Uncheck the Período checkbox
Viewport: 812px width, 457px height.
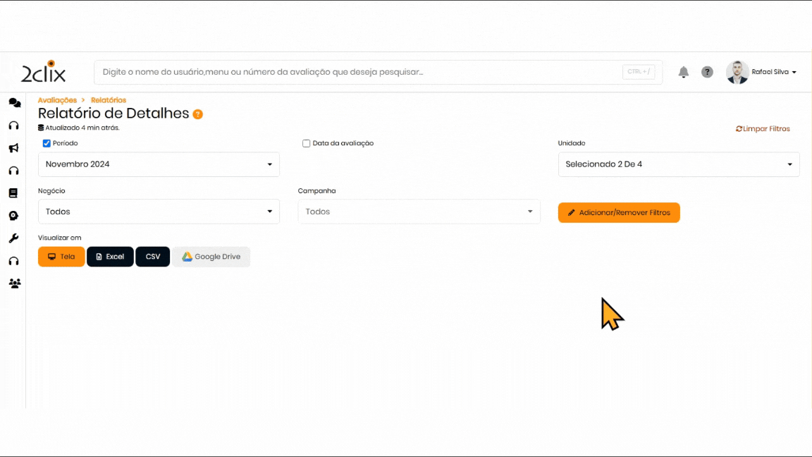click(47, 143)
